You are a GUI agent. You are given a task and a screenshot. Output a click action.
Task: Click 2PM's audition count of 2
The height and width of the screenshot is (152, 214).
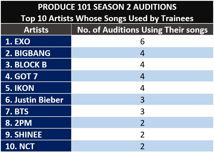(142, 123)
